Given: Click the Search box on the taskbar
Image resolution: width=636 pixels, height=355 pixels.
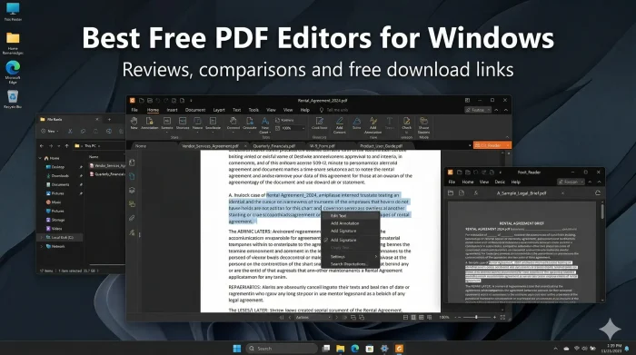Looking at the screenshot, I should click(282, 349).
